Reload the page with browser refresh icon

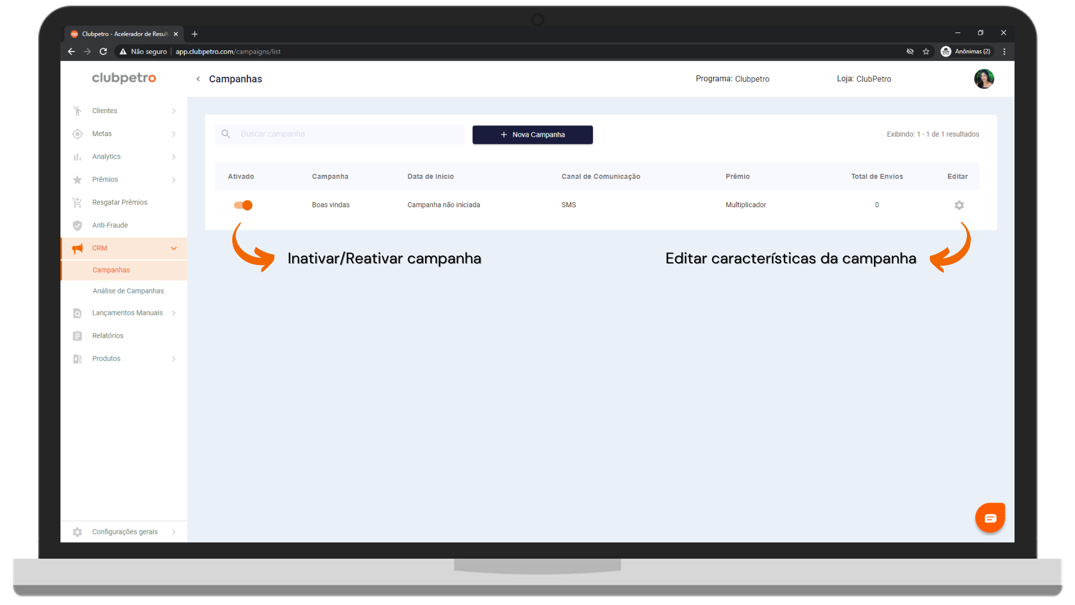[103, 52]
